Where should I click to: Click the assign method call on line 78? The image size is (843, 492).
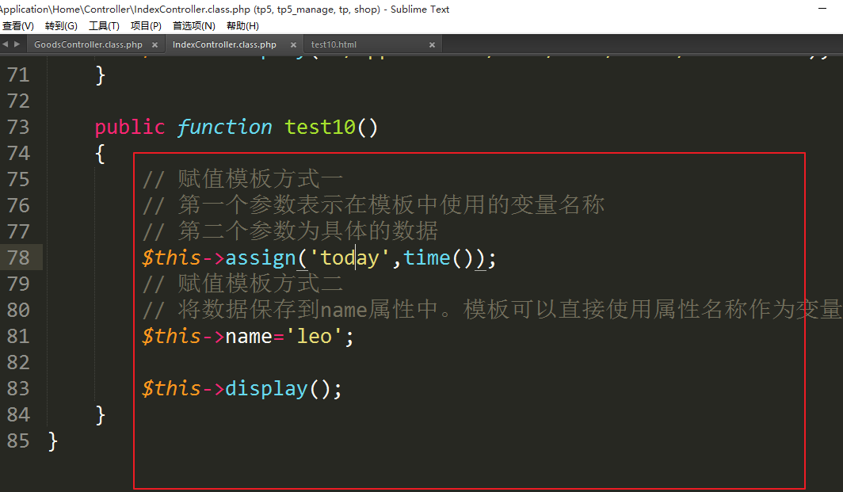pyautogui.click(x=261, y=258)
